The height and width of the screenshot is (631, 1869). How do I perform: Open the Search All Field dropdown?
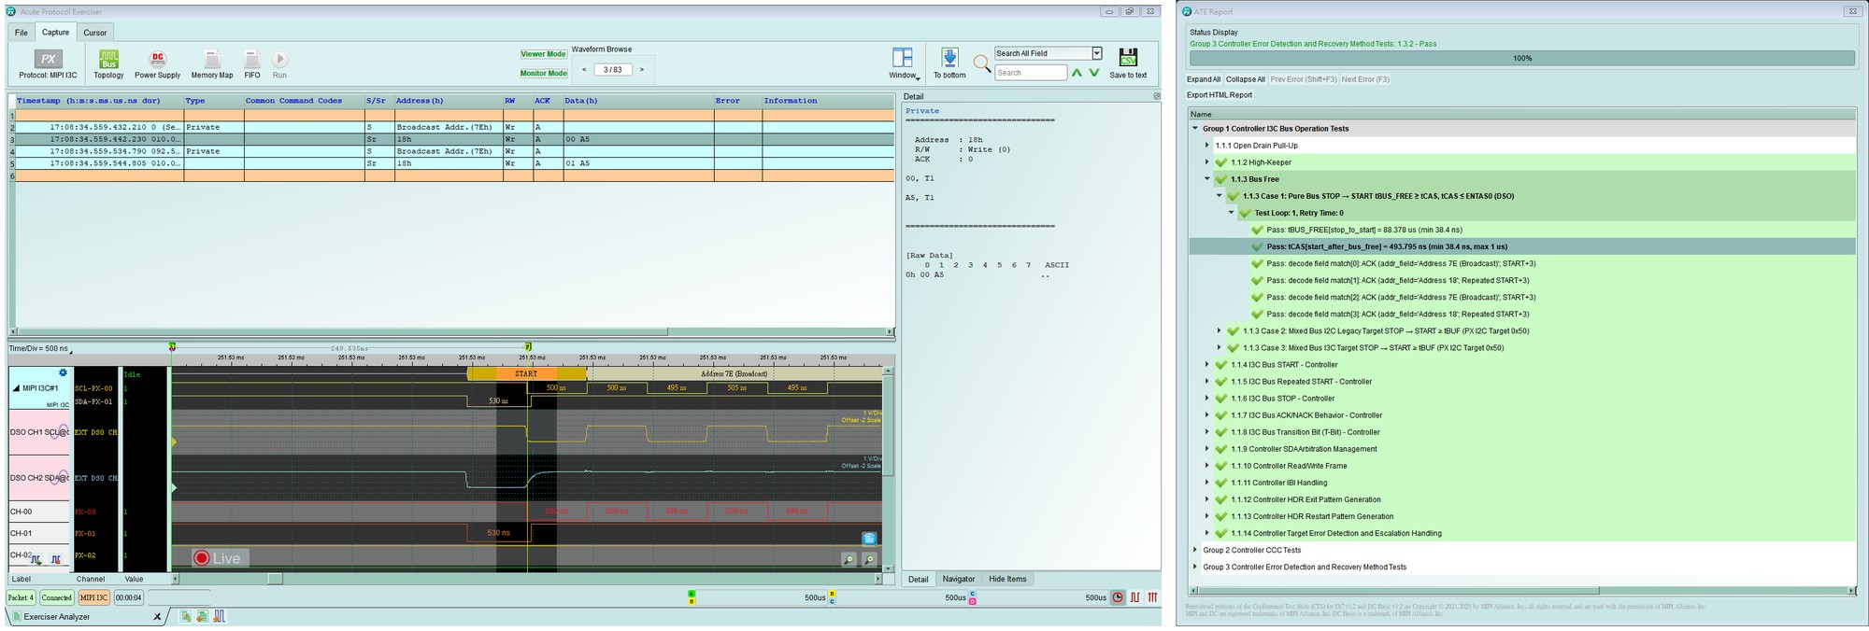coord(1097,53)
